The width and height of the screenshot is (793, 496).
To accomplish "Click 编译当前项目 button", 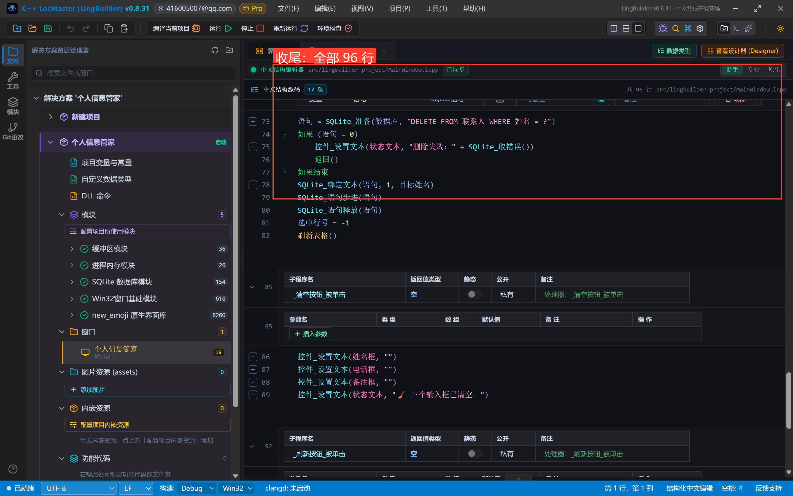I will (176, 29).
